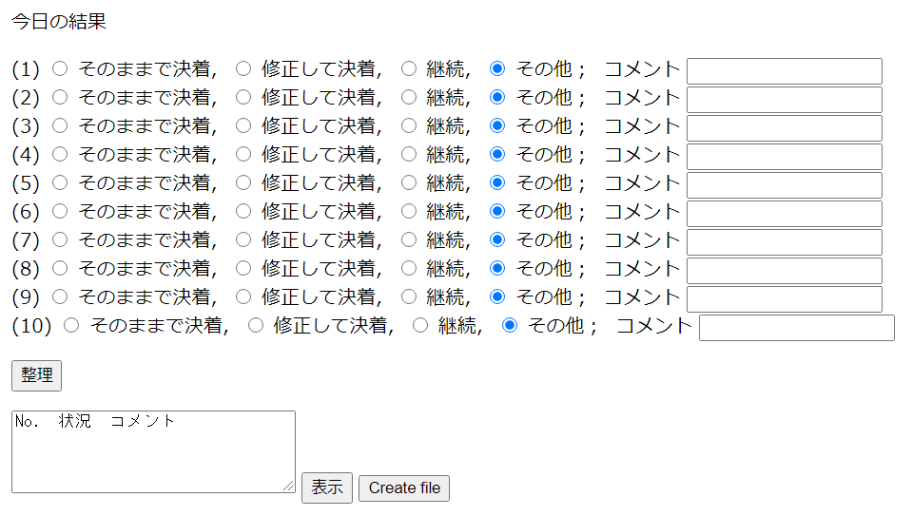The image size is (912, 516).
Task: Pick 継続 radio in row (10)
Action: coord(420,325)
